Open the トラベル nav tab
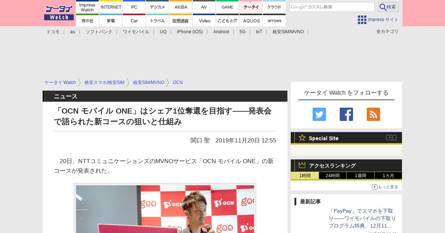The width and height of the screenshot is (445, 233). (x=158, y=20)
